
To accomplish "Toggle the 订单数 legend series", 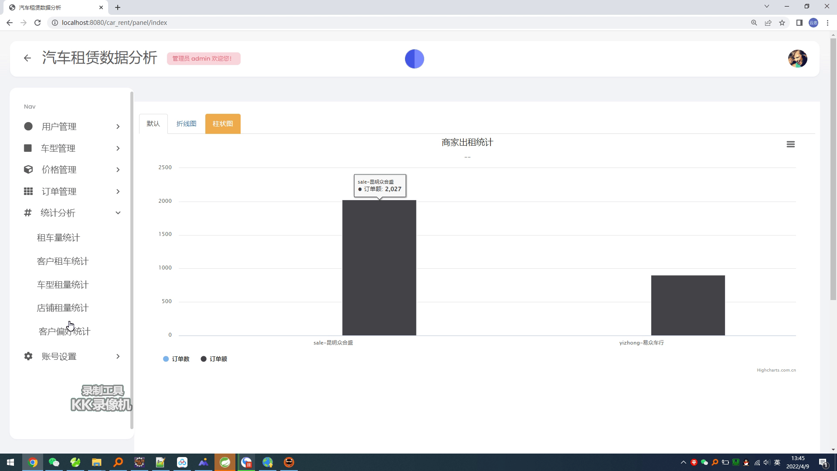I will (176, 359).
